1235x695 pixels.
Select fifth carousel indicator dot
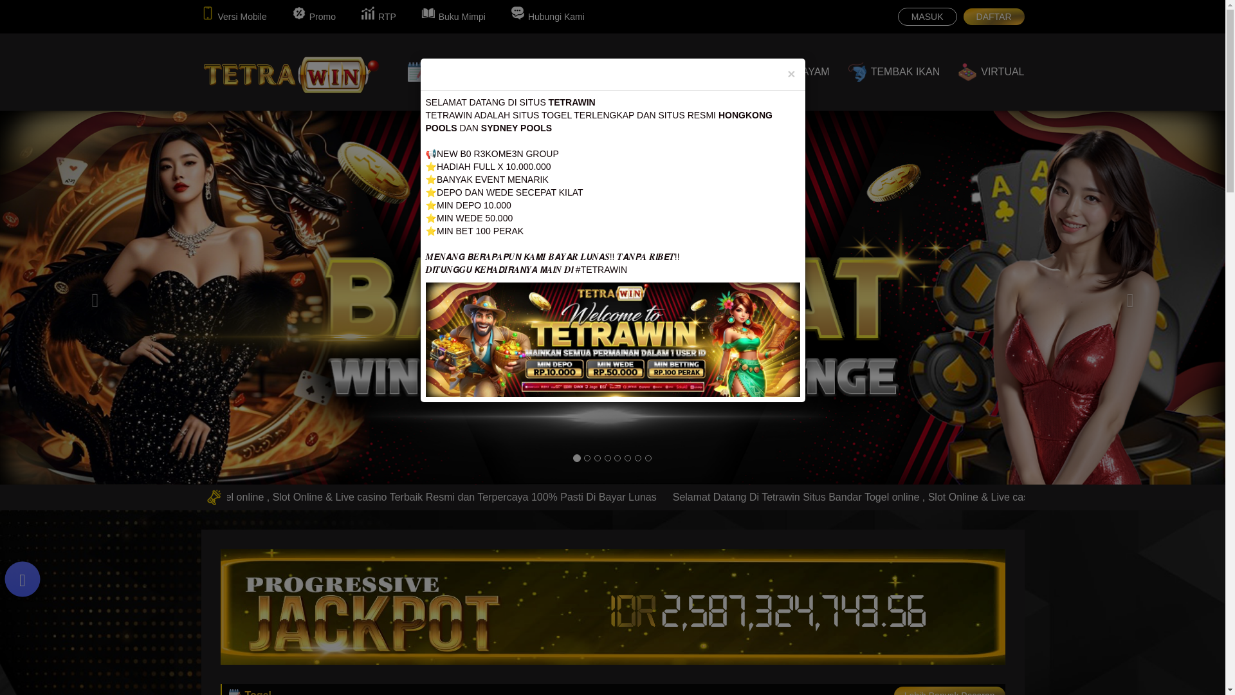pos(617,458)
